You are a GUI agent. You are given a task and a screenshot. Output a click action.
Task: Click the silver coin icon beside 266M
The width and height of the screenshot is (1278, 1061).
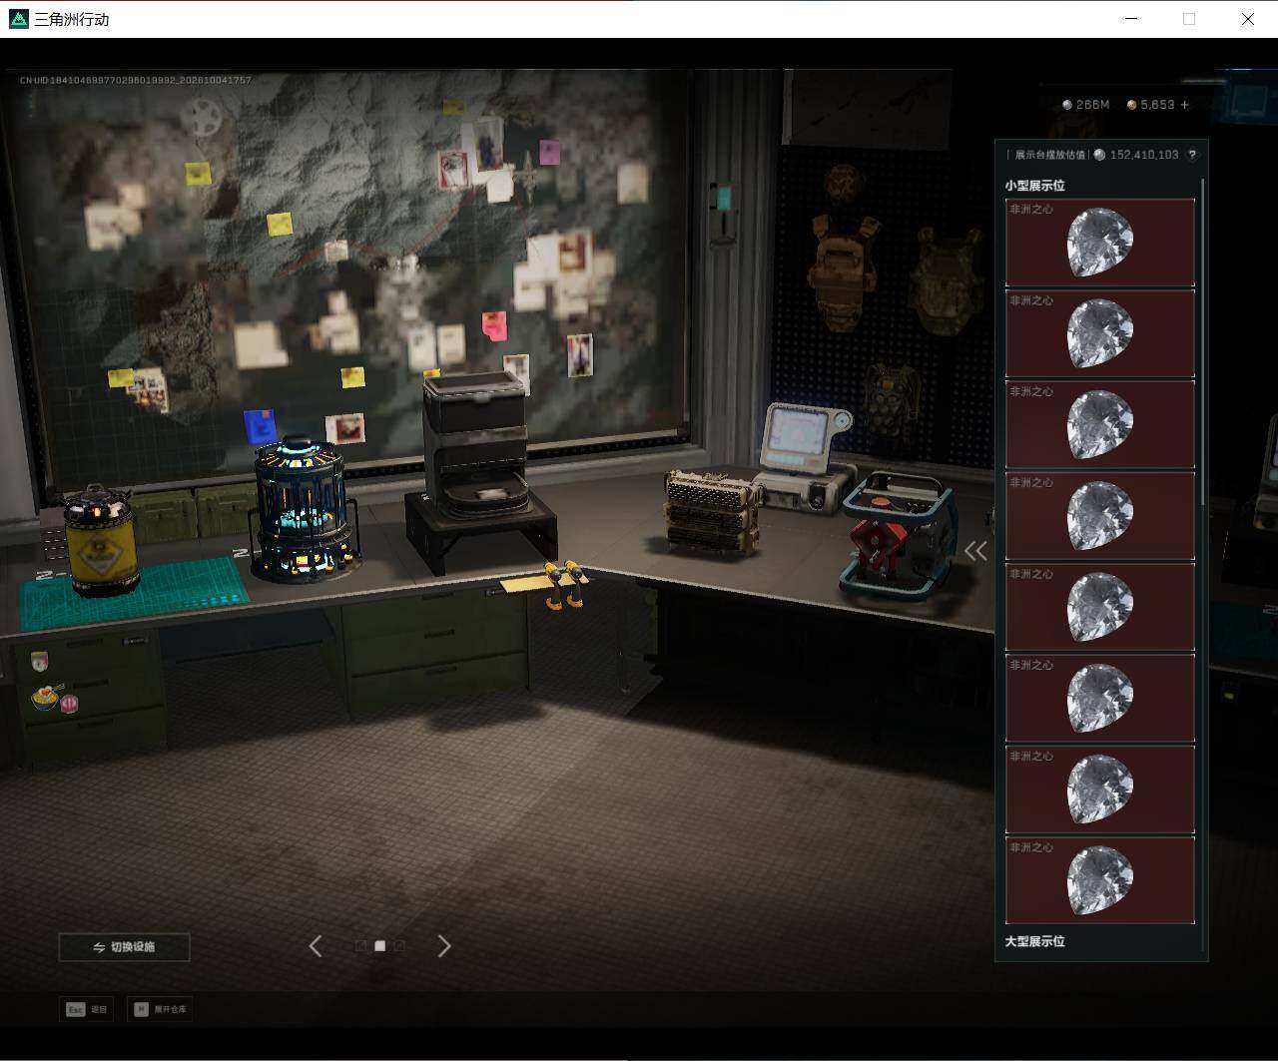point(1066,105)
